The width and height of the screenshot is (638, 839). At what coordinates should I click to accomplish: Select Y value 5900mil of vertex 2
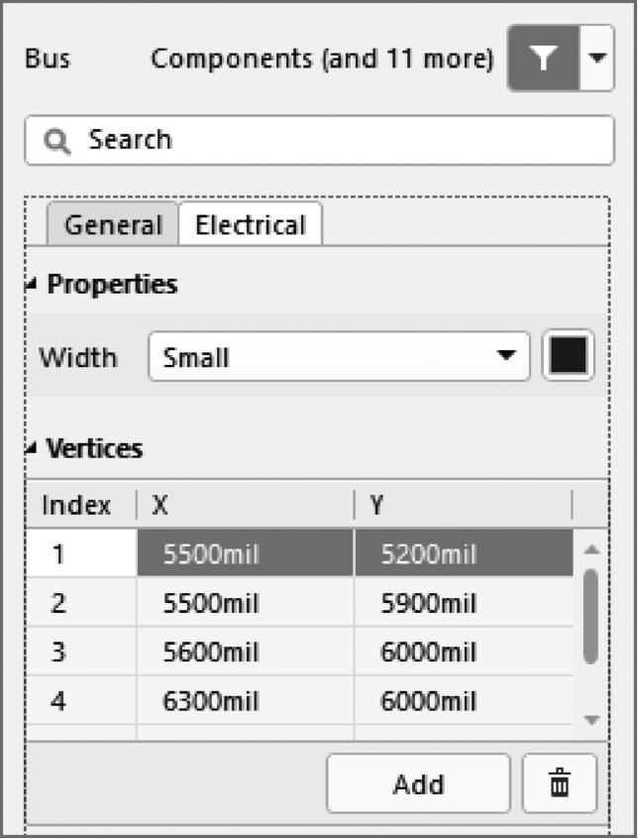[462, 603]
